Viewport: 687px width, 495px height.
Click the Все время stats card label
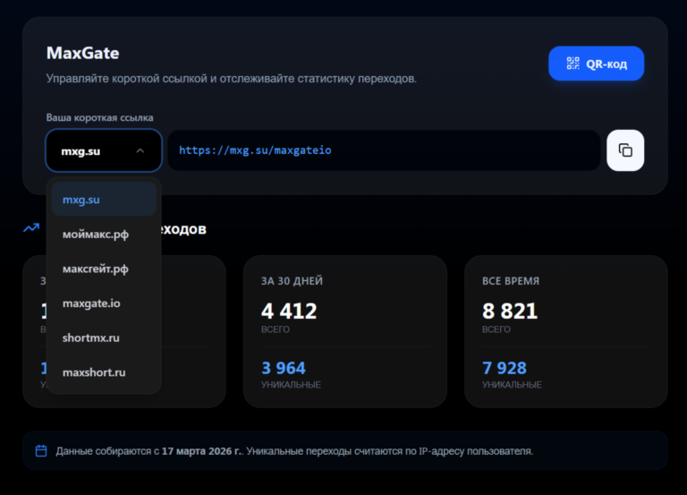point(511,280)
